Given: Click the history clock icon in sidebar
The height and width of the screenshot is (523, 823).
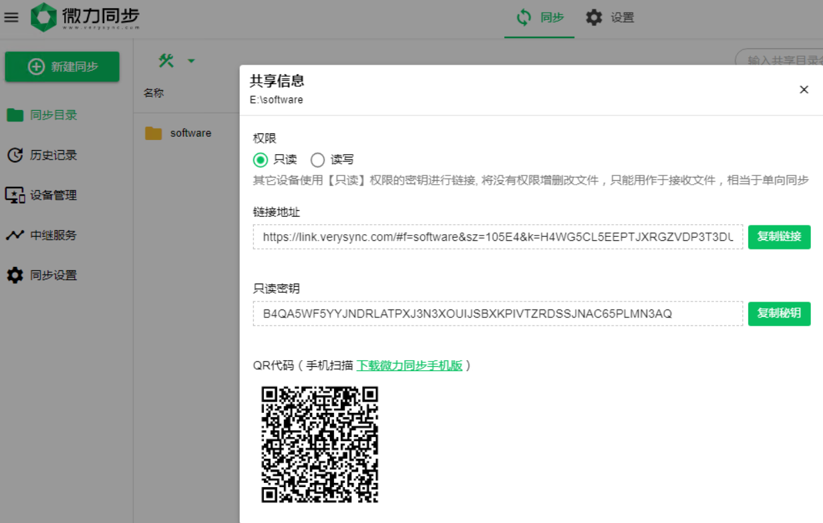Looking at the screenshot, I should (15, 155).
